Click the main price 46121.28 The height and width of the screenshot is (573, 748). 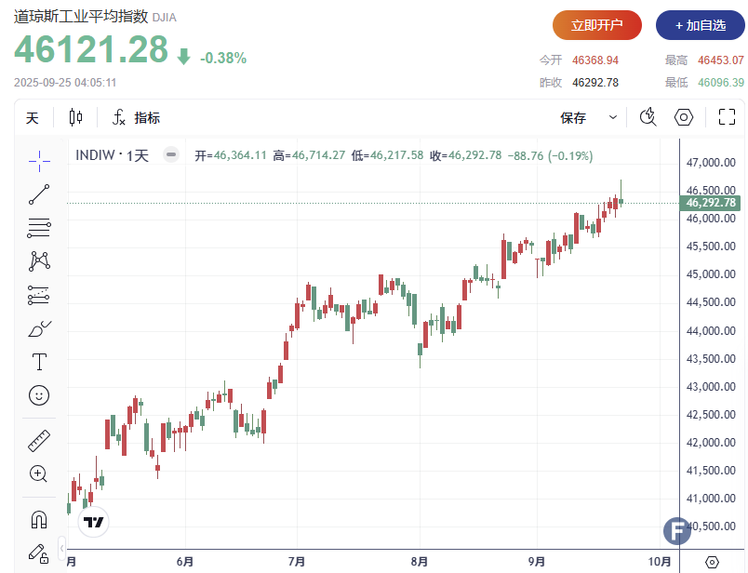point(91,49)
